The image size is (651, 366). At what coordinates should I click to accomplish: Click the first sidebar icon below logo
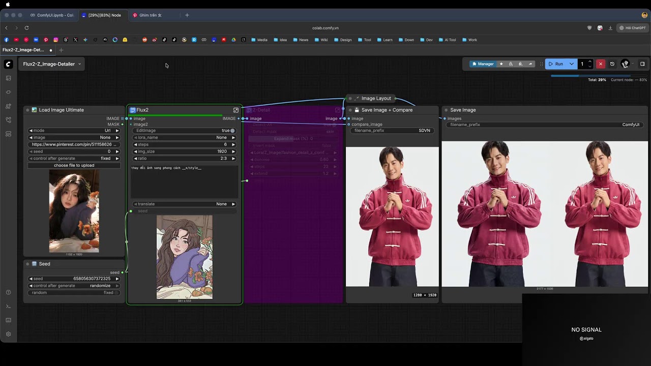tap(8, 78)
